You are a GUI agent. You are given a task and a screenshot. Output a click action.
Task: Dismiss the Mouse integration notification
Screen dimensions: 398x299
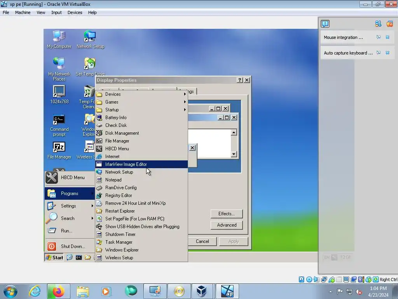pyautogui.click(x=388, y=37)
